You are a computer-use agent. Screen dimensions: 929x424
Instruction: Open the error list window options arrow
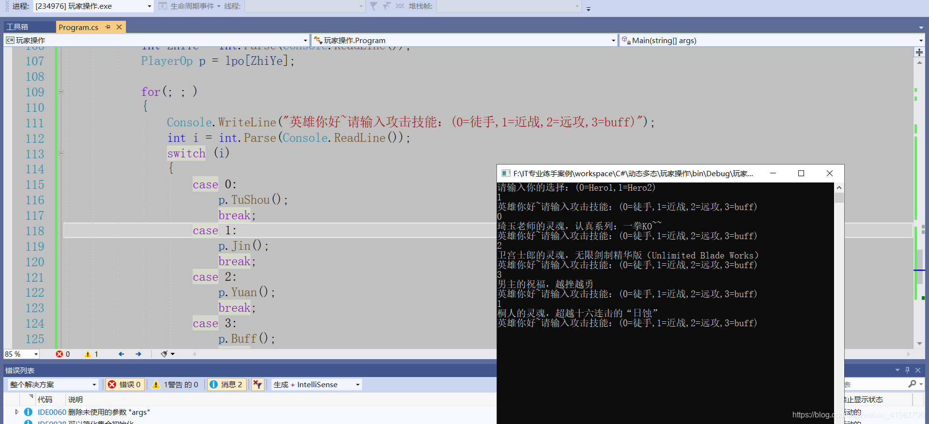pos(898,370)
